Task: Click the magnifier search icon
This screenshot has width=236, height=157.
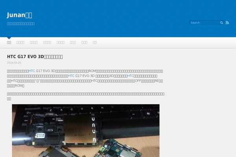Action: click(x=221, y=23)
